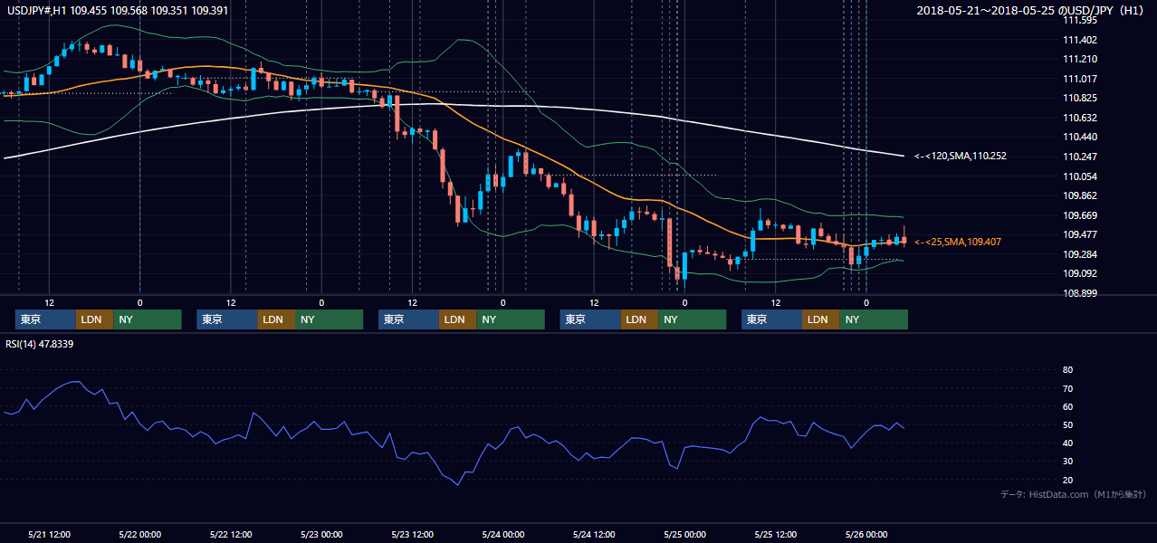Click price axis value 111.595
The image size is (1157, 543).
pyautogui.click(x=1080, y=20)
